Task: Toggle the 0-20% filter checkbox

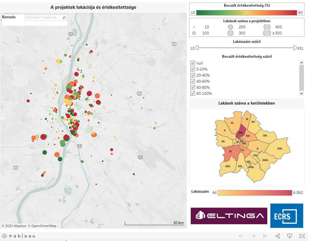Action: click(x=193, y=69)
